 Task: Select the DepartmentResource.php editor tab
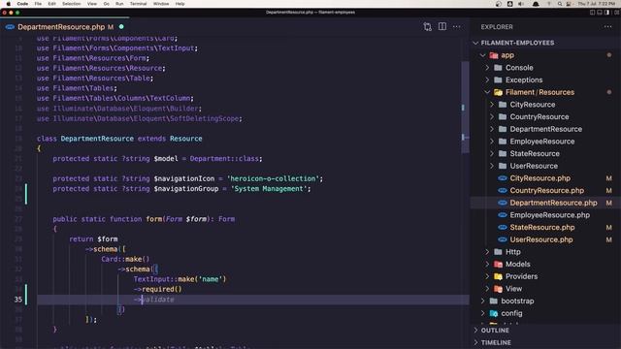pos(65,27)
